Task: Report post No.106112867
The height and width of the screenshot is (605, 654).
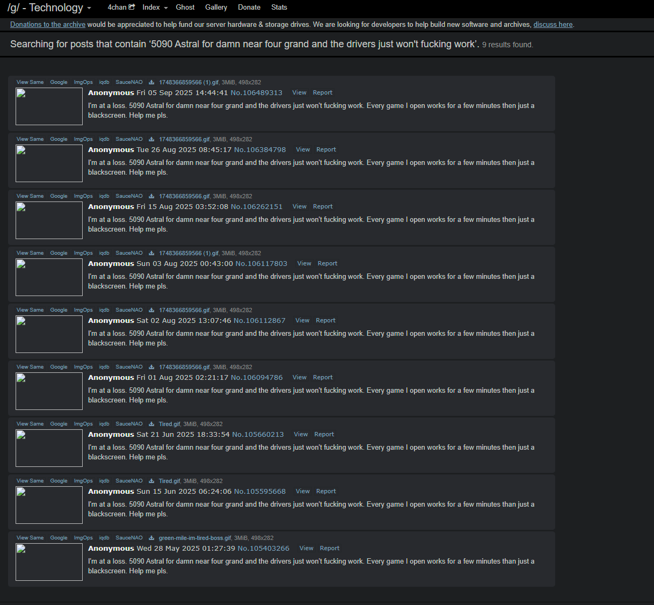Action: point(325,320)
